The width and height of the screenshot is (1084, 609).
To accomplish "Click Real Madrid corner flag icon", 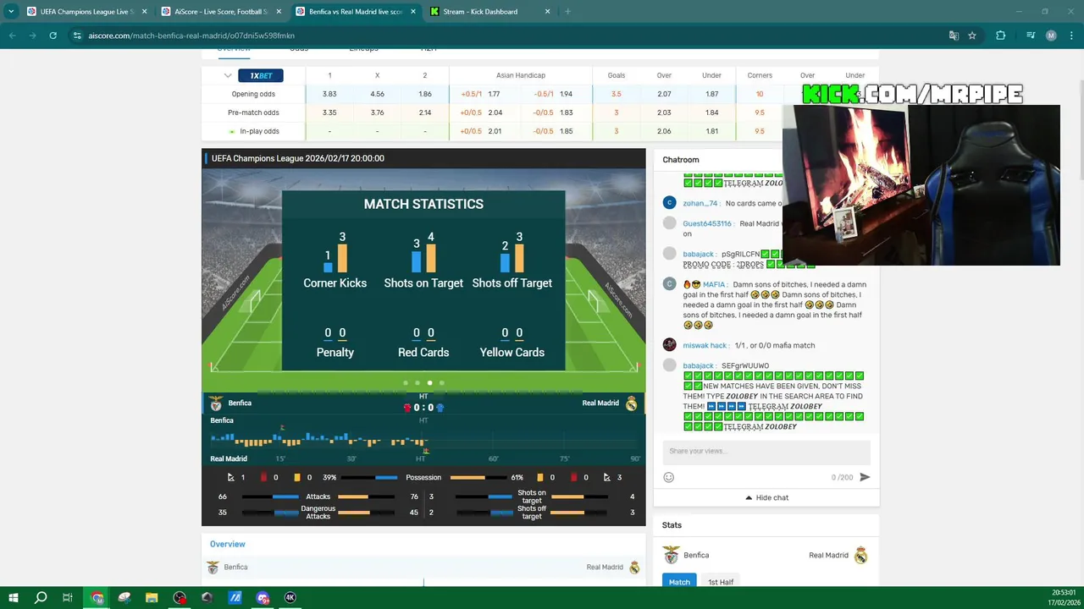I will click(606, 477).
